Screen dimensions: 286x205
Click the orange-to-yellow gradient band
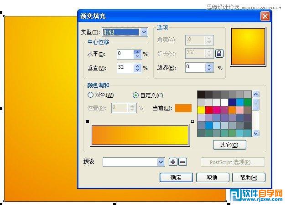tap(140, 135)
